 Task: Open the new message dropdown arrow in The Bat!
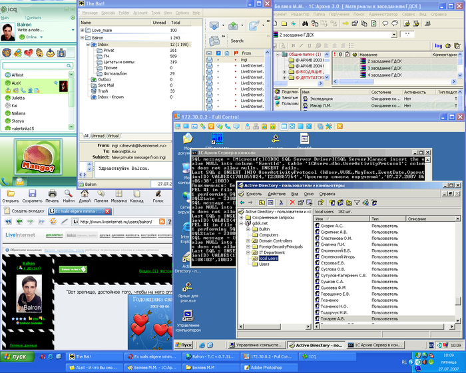point(264,25)
